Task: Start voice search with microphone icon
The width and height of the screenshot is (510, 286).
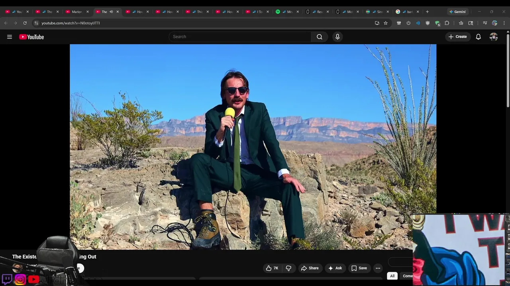Action: point(337,37)
